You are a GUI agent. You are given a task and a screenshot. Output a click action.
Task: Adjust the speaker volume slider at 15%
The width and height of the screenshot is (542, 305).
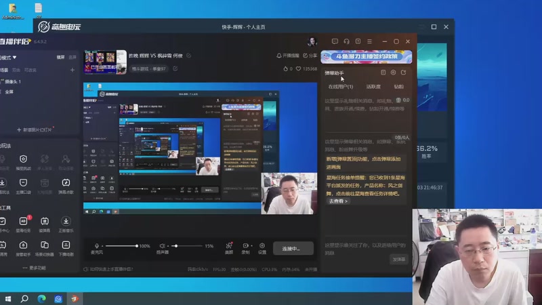pyautogui.click(x=187, y=246)
